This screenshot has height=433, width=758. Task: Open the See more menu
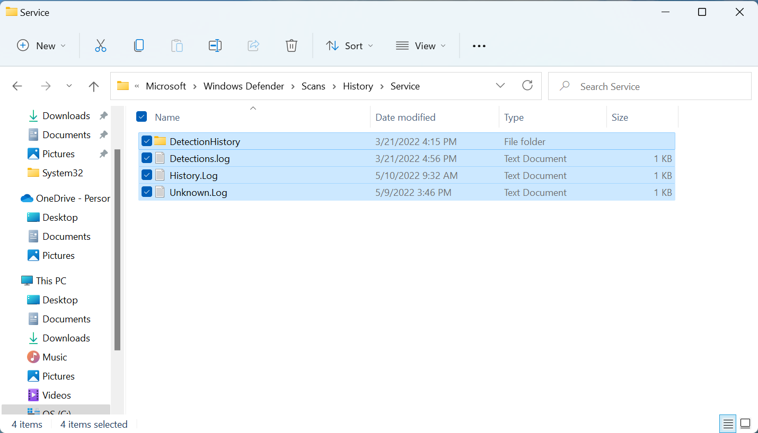(479, 46)
